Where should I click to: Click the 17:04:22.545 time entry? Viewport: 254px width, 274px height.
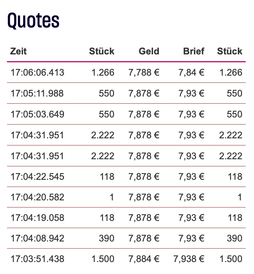(x=37, y=176)
